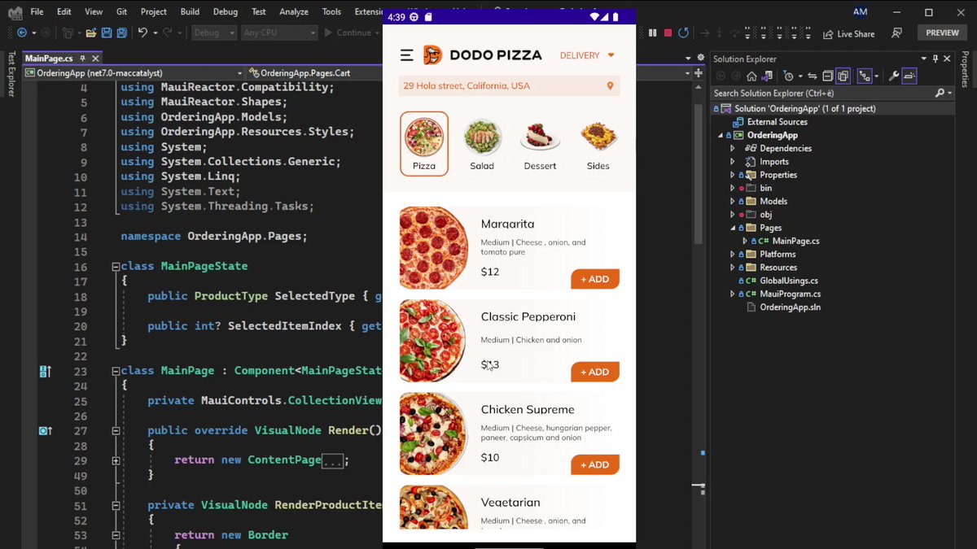
Task: Open the File menu
Action: [37, 11]
